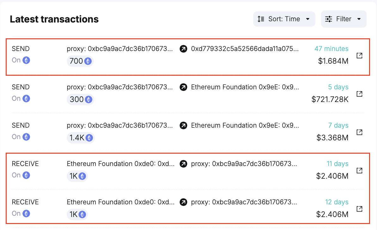Open external link for 11 days transaction
The image size is (377, 230).
(x=360, y=170)
